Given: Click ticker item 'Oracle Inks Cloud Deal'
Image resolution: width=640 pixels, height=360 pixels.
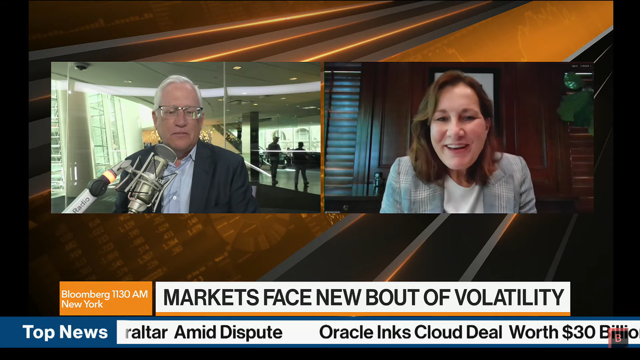Looking at the screenshot, I should [411, 332].
